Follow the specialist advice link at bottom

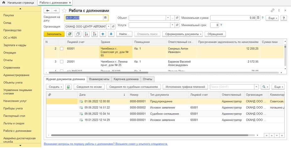pyautogui.click(x=106, y=144)
